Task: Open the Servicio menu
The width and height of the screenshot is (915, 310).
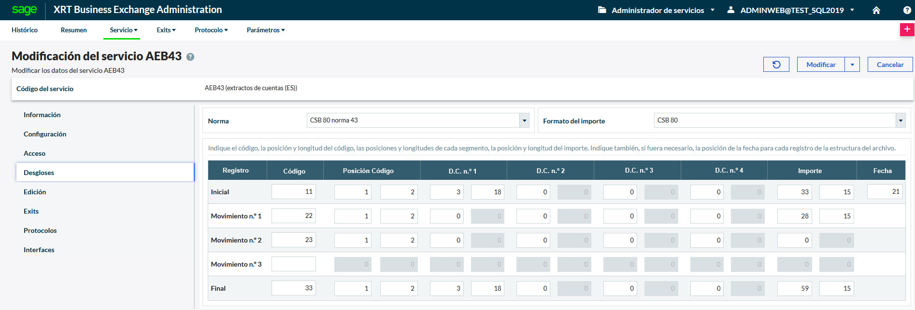Action: 123,30
